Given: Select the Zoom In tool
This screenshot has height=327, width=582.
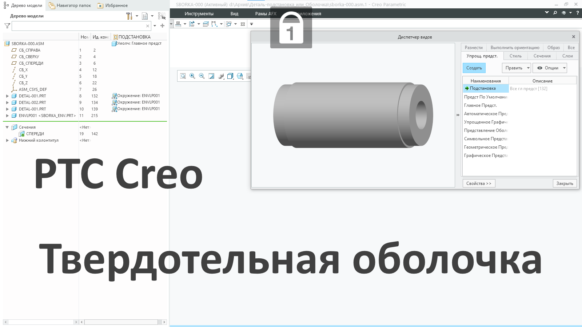Looking at the screenshot, I should click(192, 76).
